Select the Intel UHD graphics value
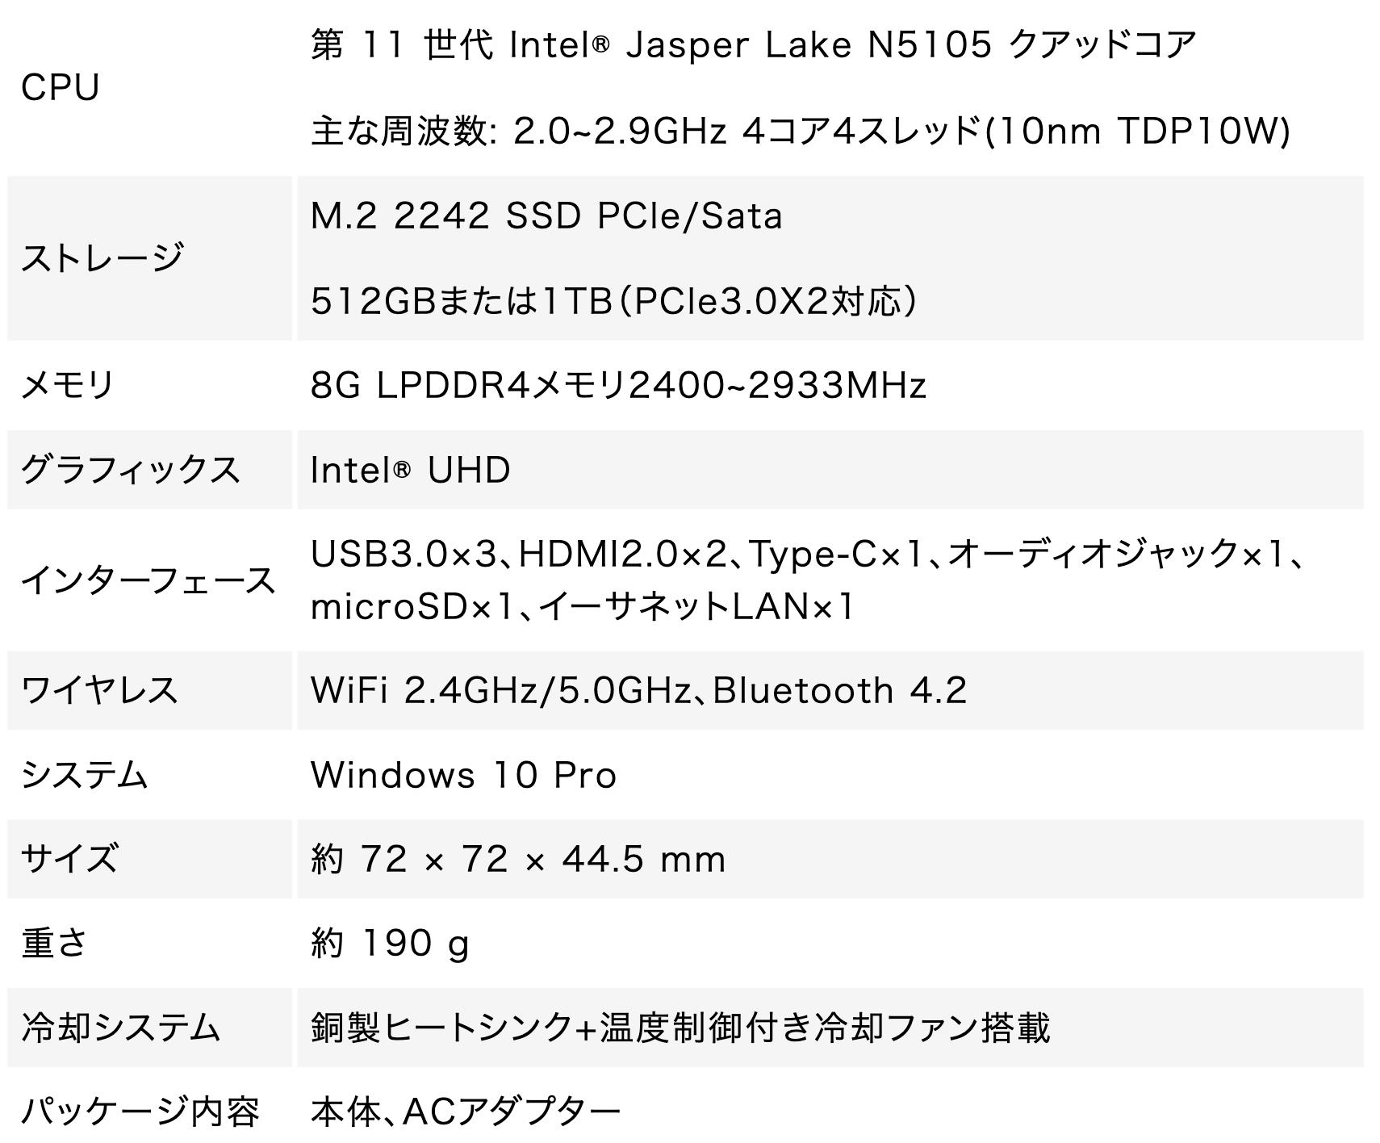 pos(410,470)
